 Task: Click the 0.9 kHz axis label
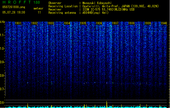[x=2, y=62]
